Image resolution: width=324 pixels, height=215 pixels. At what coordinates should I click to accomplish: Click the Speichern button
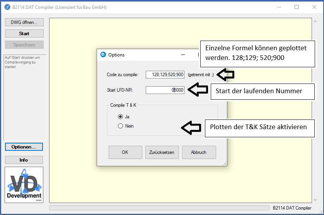click(24, 45)
